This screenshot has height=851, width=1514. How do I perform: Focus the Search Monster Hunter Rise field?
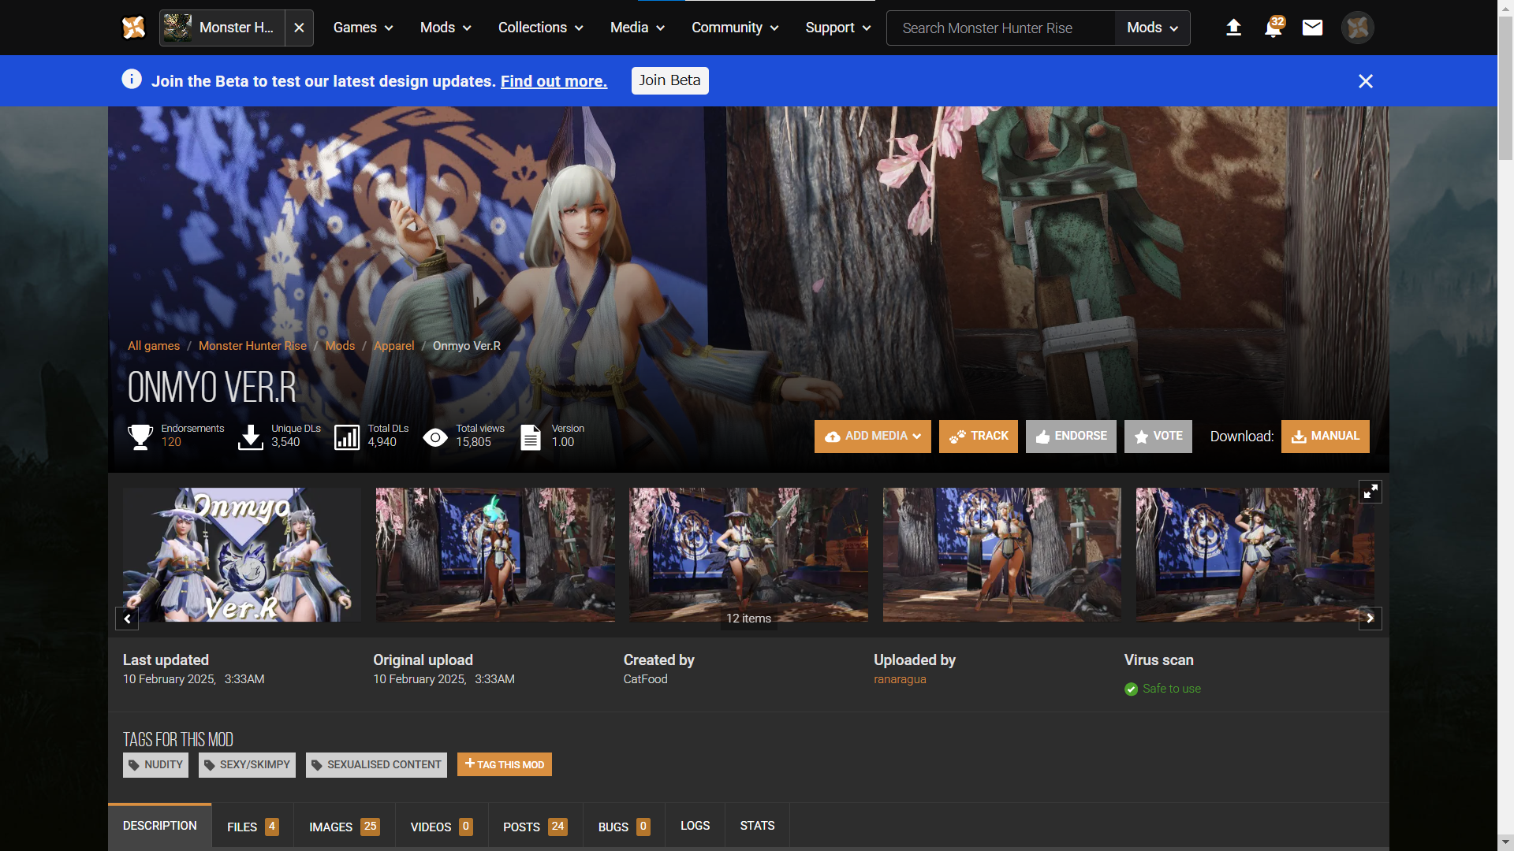click(x=1001, y=28)
